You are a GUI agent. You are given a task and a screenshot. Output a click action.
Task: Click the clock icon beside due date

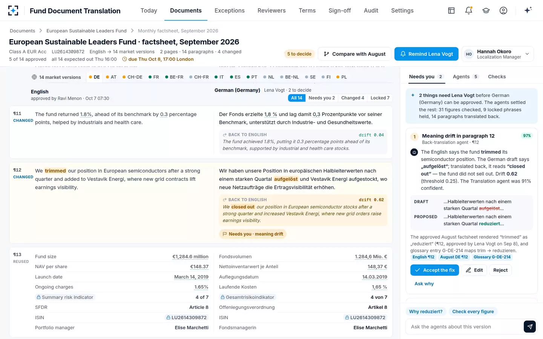coord(124,59)
